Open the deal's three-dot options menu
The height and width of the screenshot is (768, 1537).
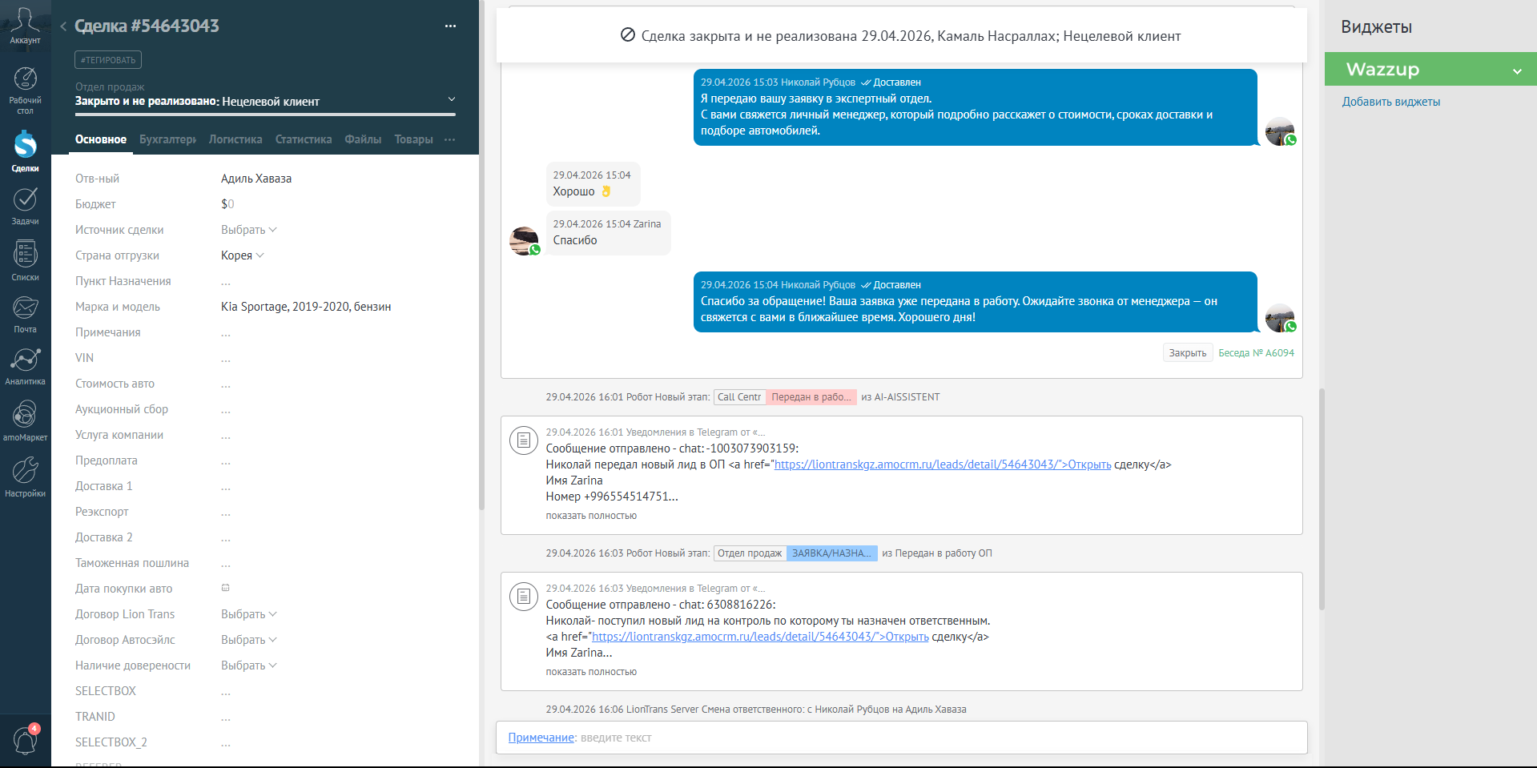click(x=450, y=26)
